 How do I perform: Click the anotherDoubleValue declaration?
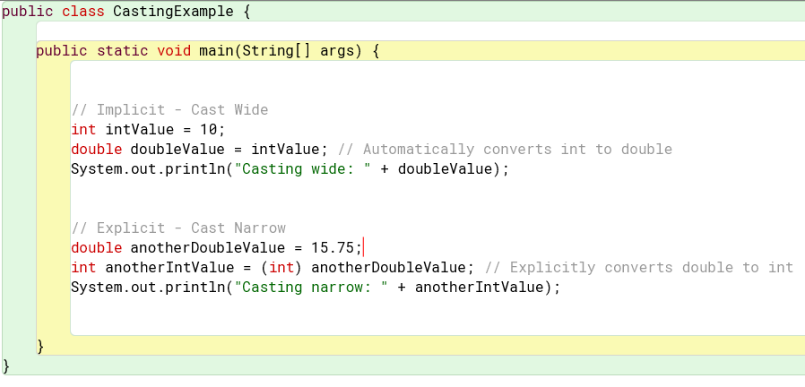pyautogui.click(x=217, y=248)
